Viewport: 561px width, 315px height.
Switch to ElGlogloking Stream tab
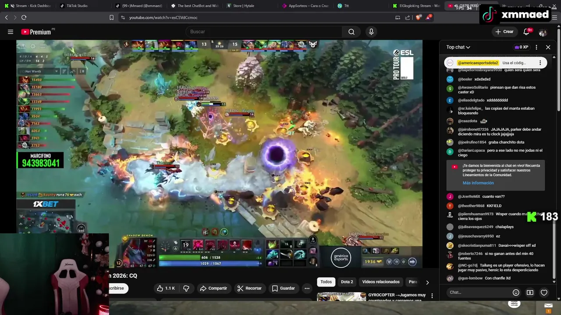point(416,6)
